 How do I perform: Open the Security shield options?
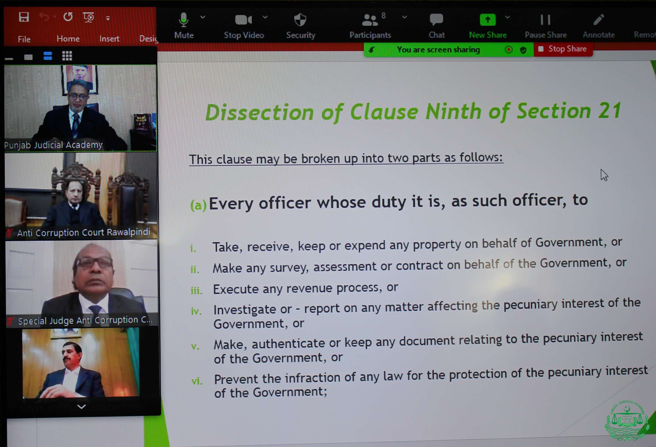click(x=300, y=20)
